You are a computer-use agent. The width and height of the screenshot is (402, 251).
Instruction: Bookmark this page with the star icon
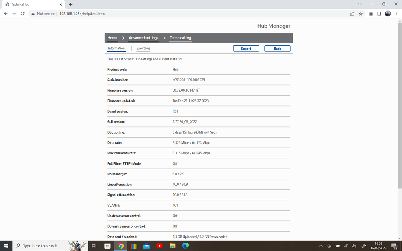click(361, 14)
